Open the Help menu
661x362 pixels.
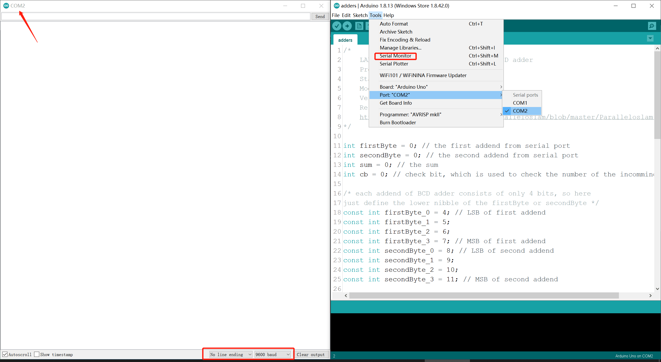coord(389,15)
